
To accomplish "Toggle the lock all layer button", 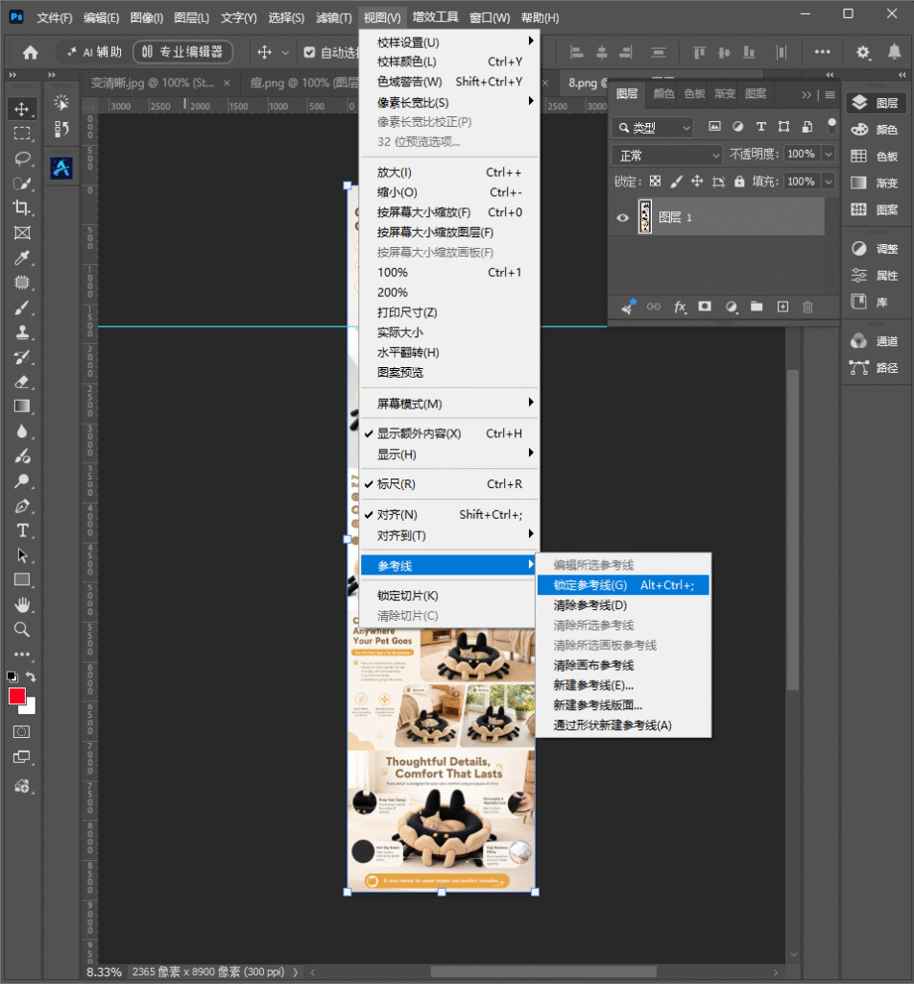I will [739, 182].
